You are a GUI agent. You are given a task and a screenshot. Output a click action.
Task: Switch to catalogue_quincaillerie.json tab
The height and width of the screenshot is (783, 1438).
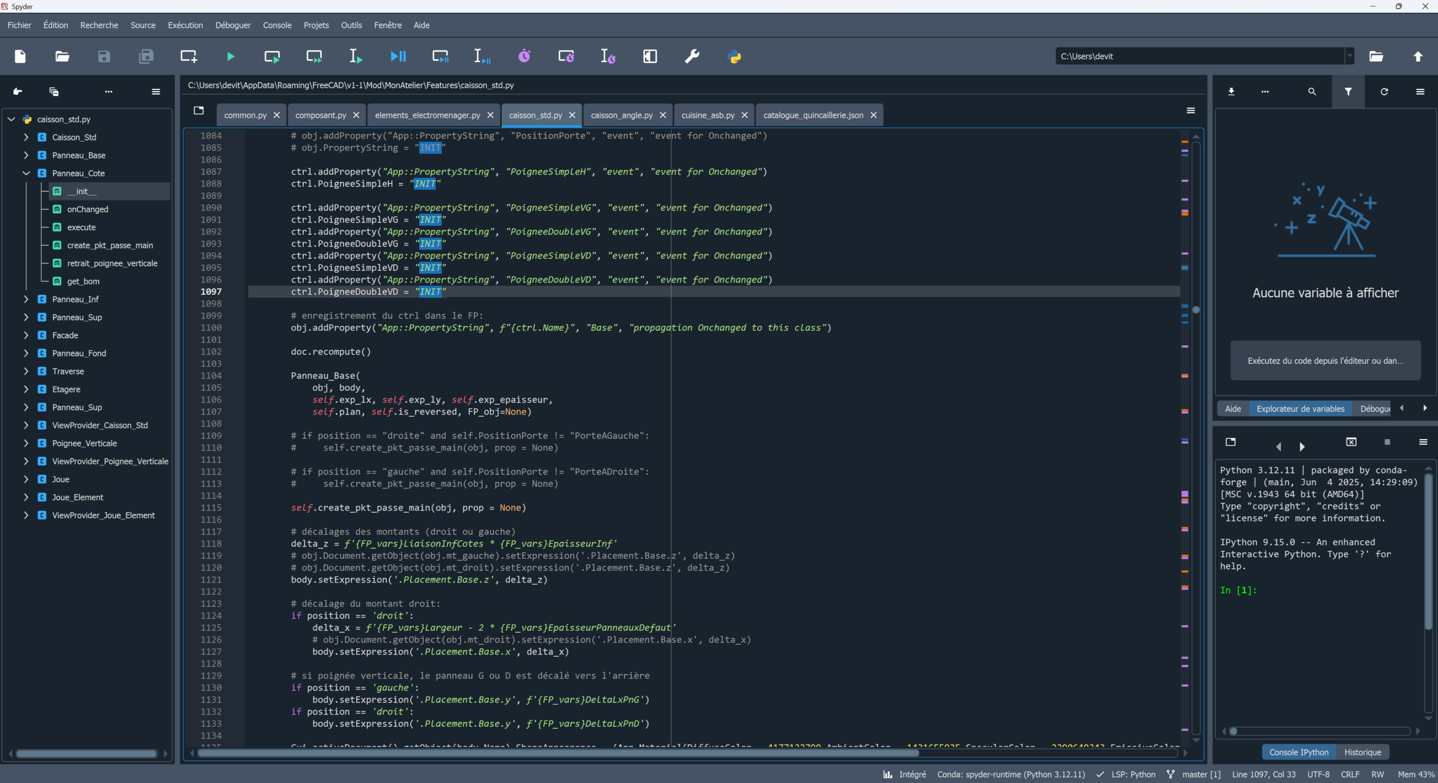pos(813,115)
